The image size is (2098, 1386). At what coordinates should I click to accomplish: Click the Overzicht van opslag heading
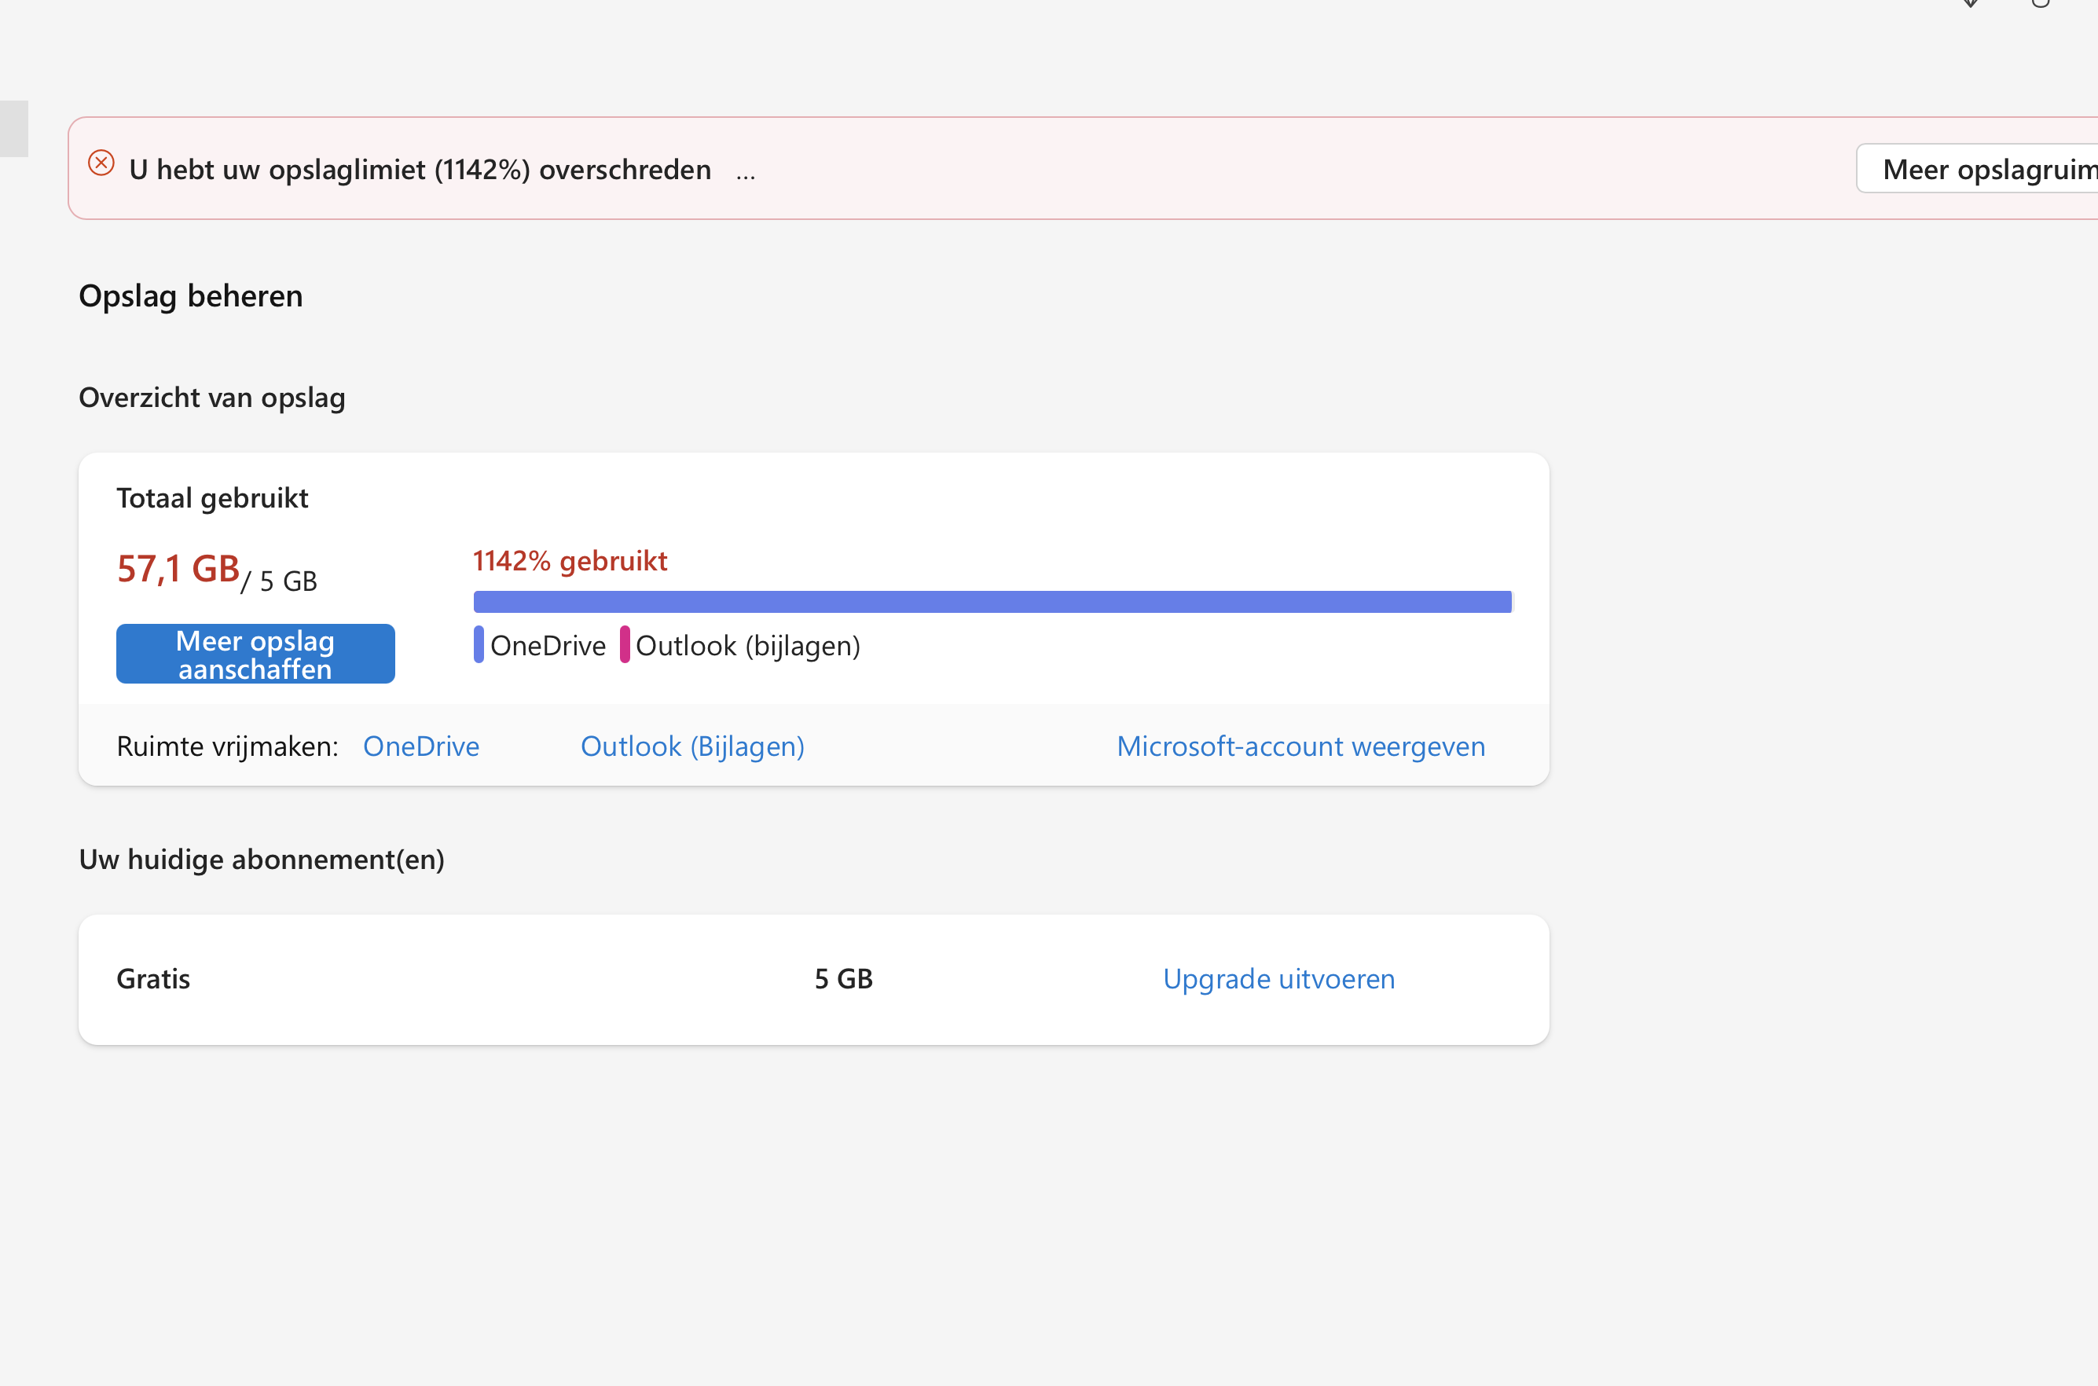click(x=212, y=398)
